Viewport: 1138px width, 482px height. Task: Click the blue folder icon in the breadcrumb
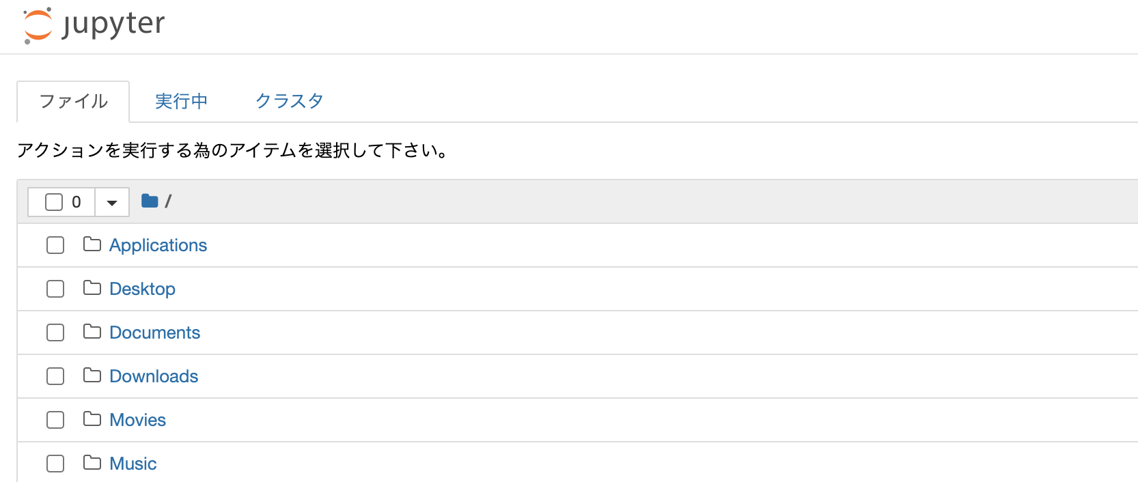coord(150,200)
